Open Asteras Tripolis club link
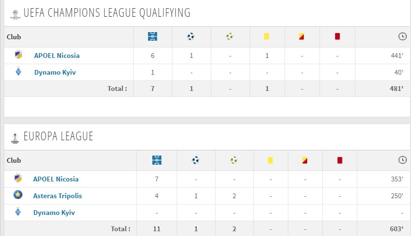This screenshot has height=236, width=411. 57,196
